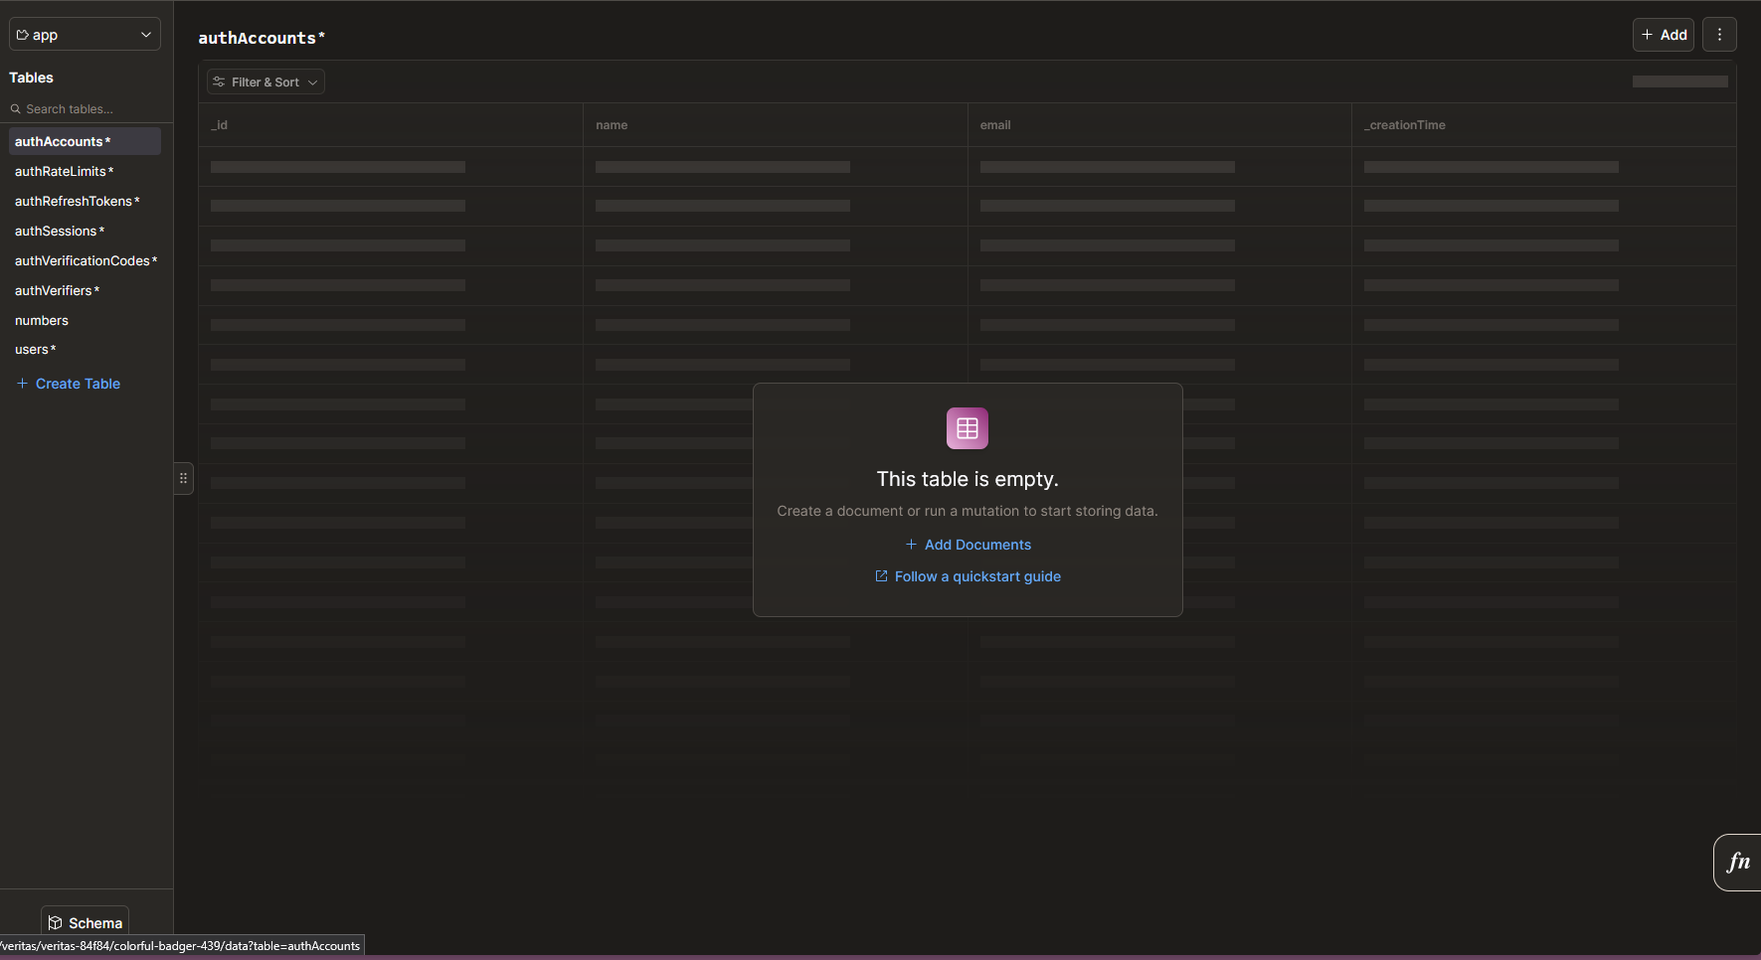
Task: Expand the Filter & Sort dropdown
Action: point(265,82)
